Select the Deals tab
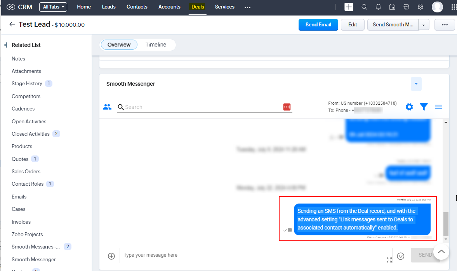This screenshot has width=457, height=271. 198,7
